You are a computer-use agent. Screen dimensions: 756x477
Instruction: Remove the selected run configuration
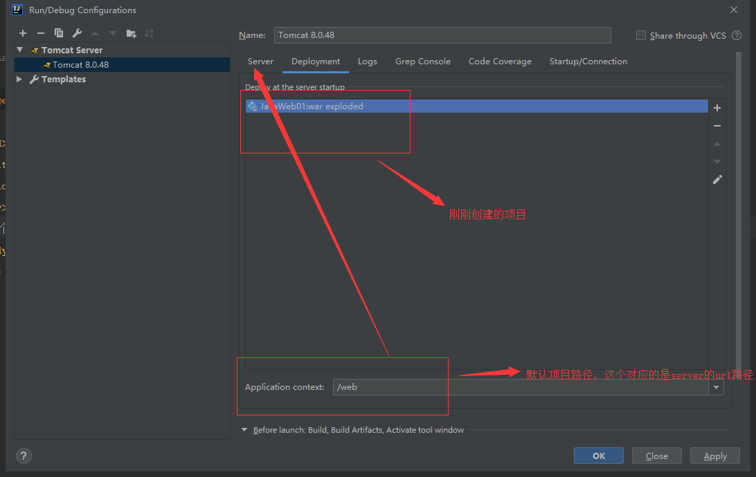point(40,33)
